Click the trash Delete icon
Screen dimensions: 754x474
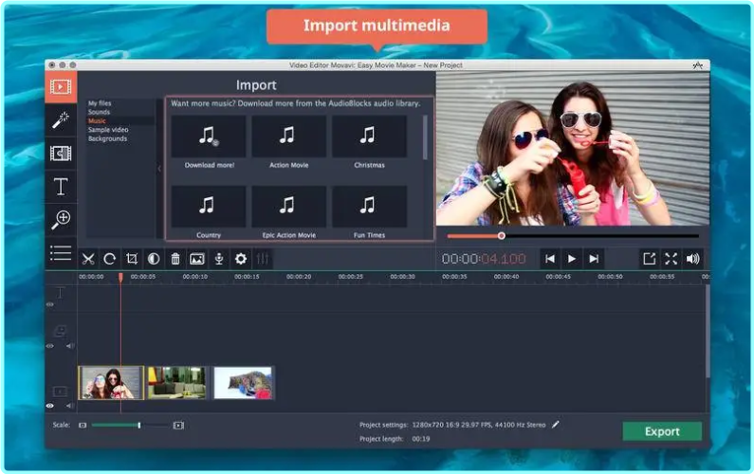click(x=175, y=259)
